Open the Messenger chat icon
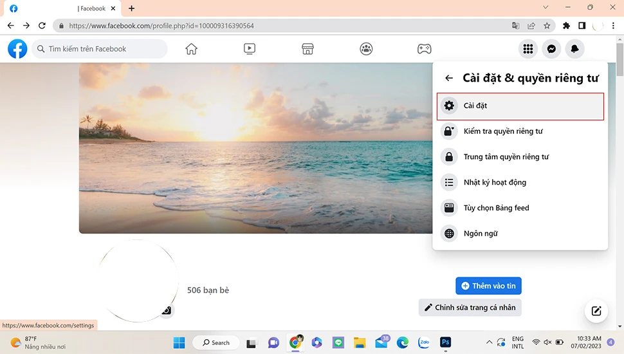The width and height of the screenshot is (624, 354). click(551, 49)
